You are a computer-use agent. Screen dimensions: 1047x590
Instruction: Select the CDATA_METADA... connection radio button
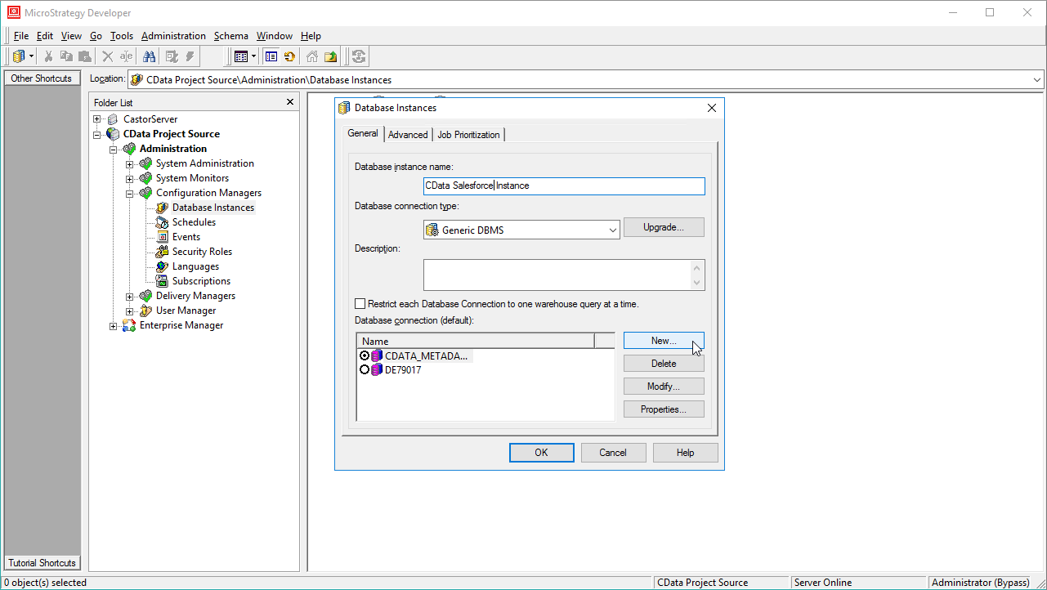click(365, 355)
